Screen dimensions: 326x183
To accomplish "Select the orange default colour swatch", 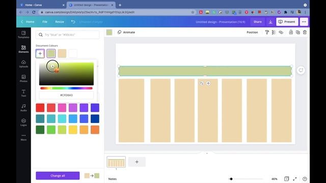I will coord(95,130).
